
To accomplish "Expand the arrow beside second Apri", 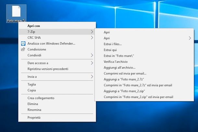I will (190, 38).
